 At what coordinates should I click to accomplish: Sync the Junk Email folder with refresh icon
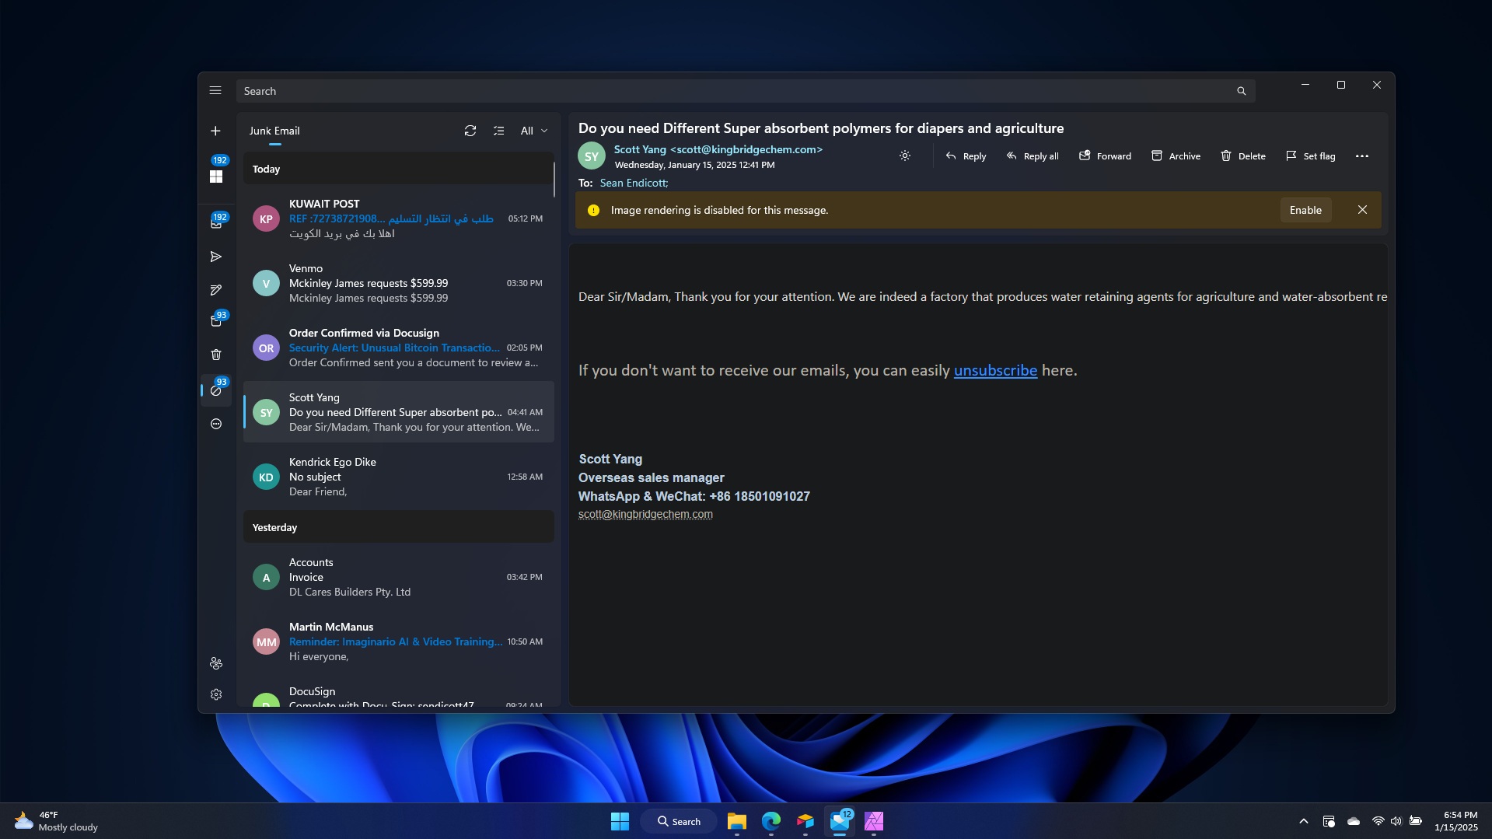pos(470,131)
